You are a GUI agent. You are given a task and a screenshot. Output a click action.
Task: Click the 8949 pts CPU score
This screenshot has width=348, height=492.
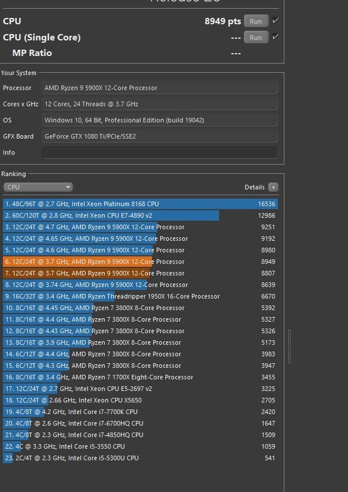tap(223, 21)
